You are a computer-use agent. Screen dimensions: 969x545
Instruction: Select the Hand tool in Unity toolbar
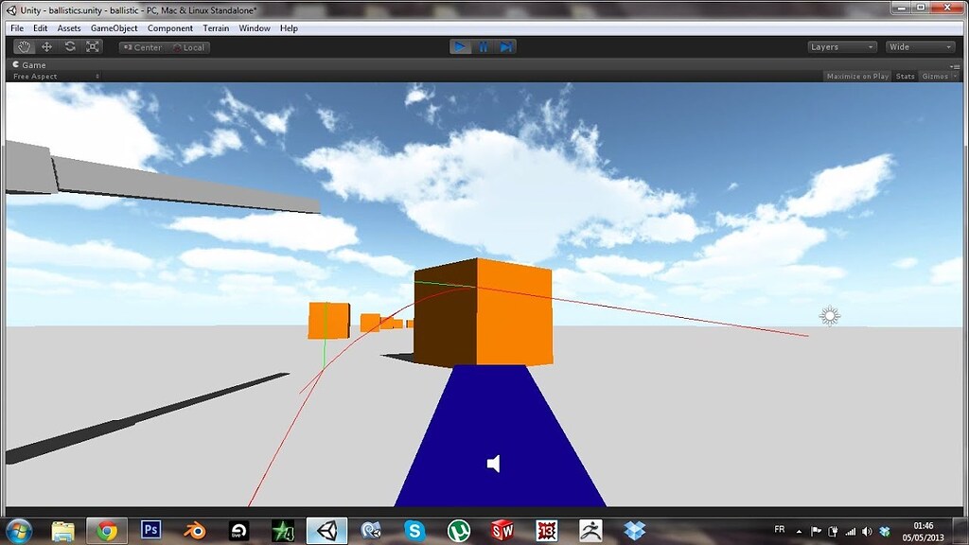[x=23, y=45]
